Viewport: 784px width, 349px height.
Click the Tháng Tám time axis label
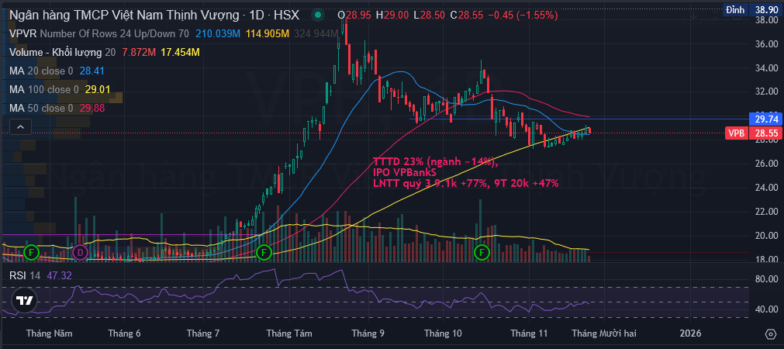289,333
